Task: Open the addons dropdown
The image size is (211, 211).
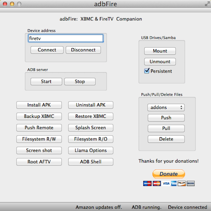Action: pos(166,107)
